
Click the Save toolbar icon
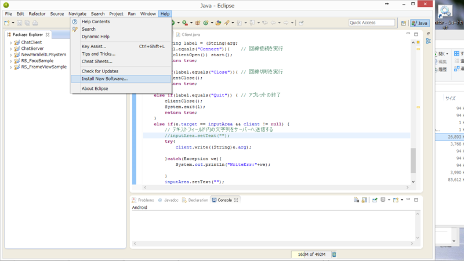pos(20,23)
